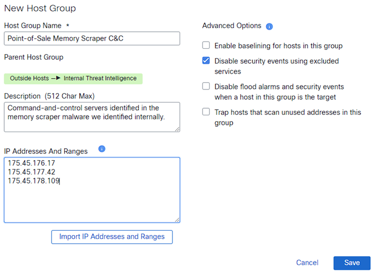
Task: Select Internal Threat Intelligence in parent group path
Action: (x=100, y=78)
